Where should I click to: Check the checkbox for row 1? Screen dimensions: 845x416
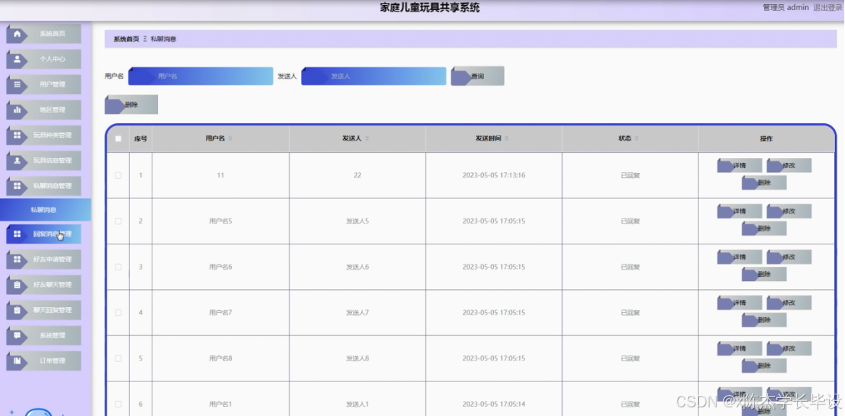point(118,175)
